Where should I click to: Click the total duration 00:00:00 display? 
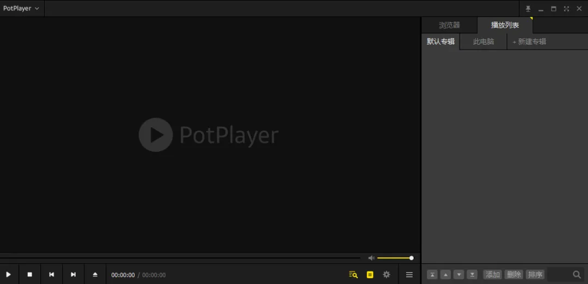[x=154, y=275]
